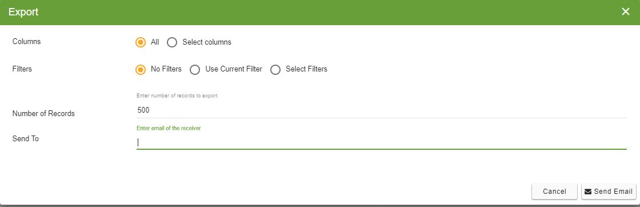
Task: Click the Number of Records label
Action: (43, 113)
